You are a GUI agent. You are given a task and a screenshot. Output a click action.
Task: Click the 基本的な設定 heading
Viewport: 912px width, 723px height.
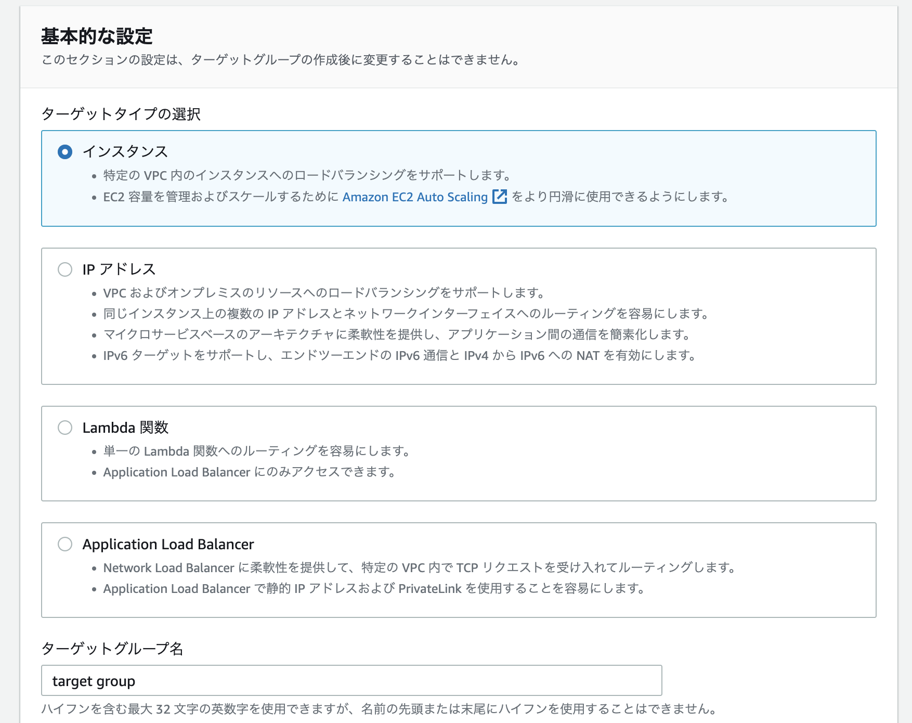click(x=97, y=36)
